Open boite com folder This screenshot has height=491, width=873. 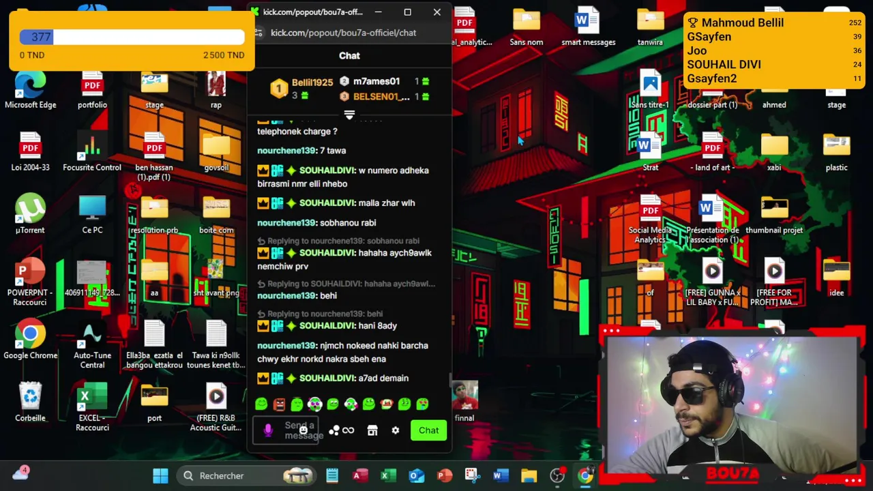pos(216,215)
